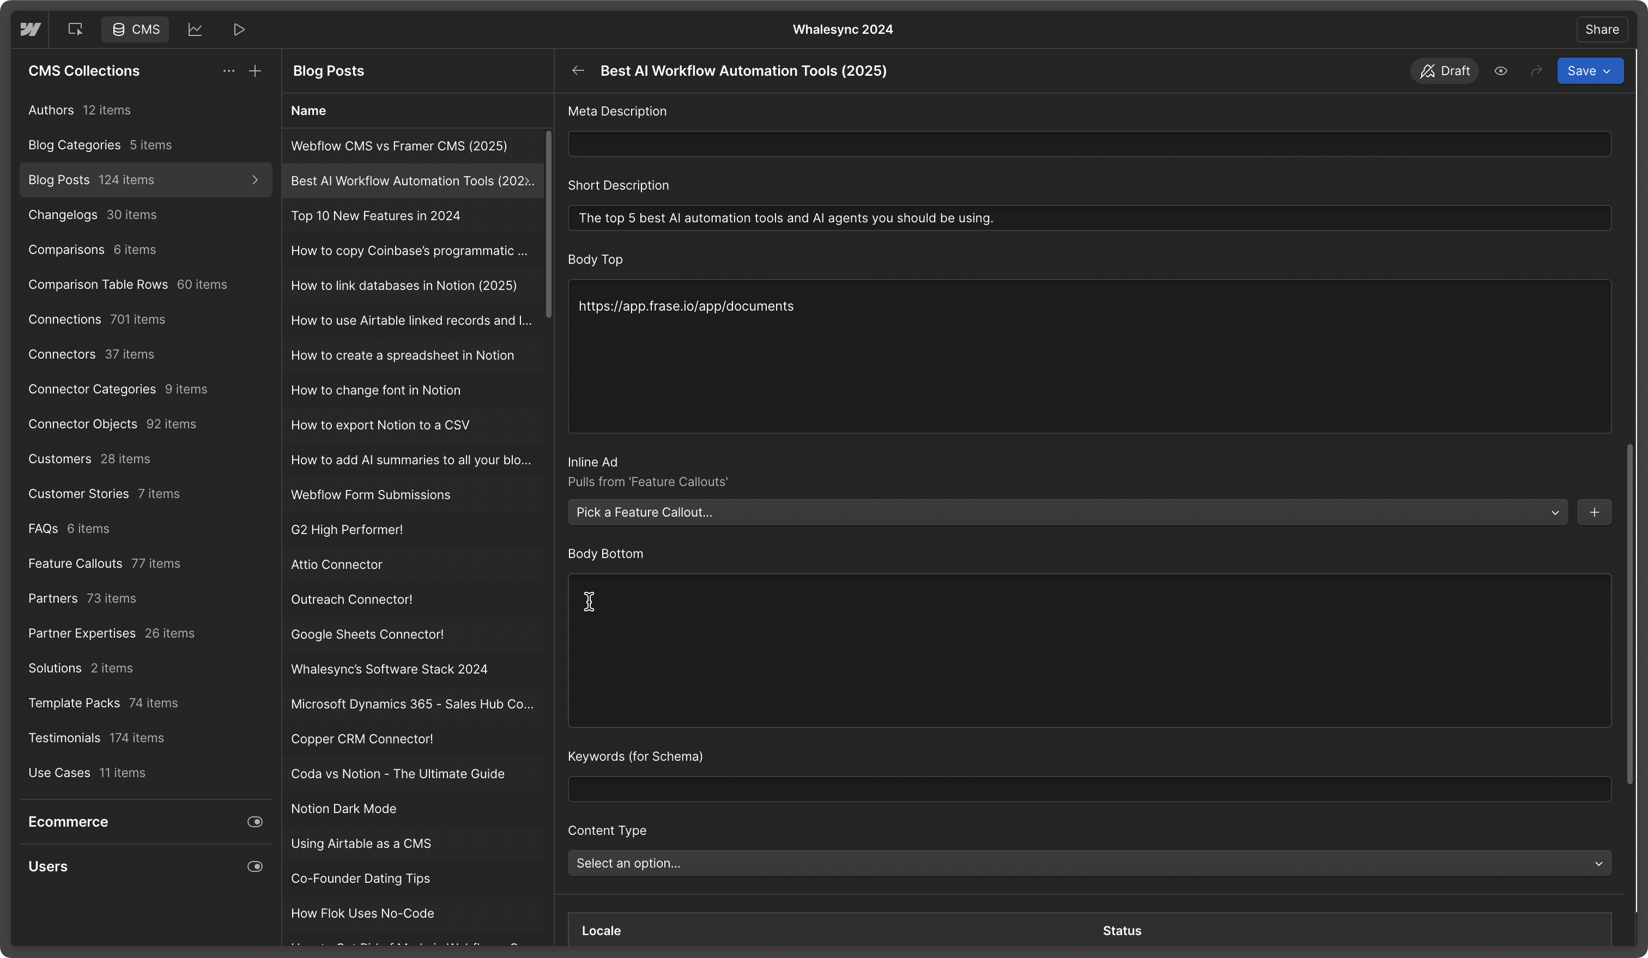This screenshot has width=1648, height=958.
Task: Add a new CMS collection with plus icon
Action: coord(255,71)
